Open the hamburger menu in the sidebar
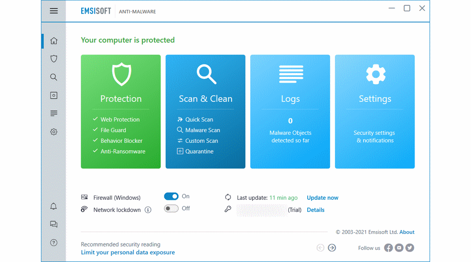This screenshot has height=262, width=471. 54,11
